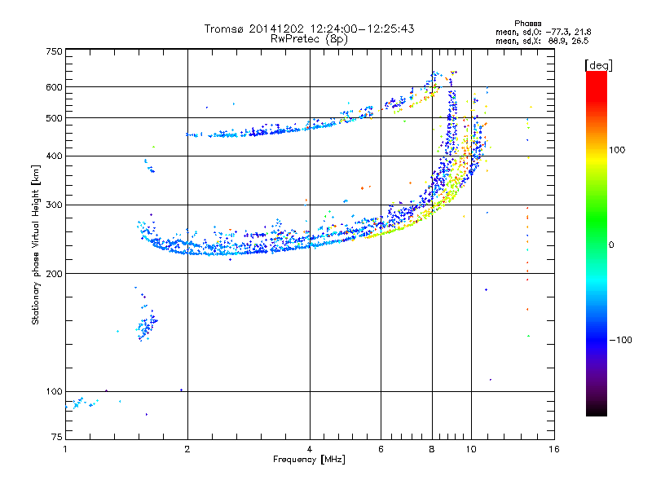Image resolution: width=652 pixels, height=489 pixels.
Task: Click the x-axis tick label '1'
Action: [65, 449]
